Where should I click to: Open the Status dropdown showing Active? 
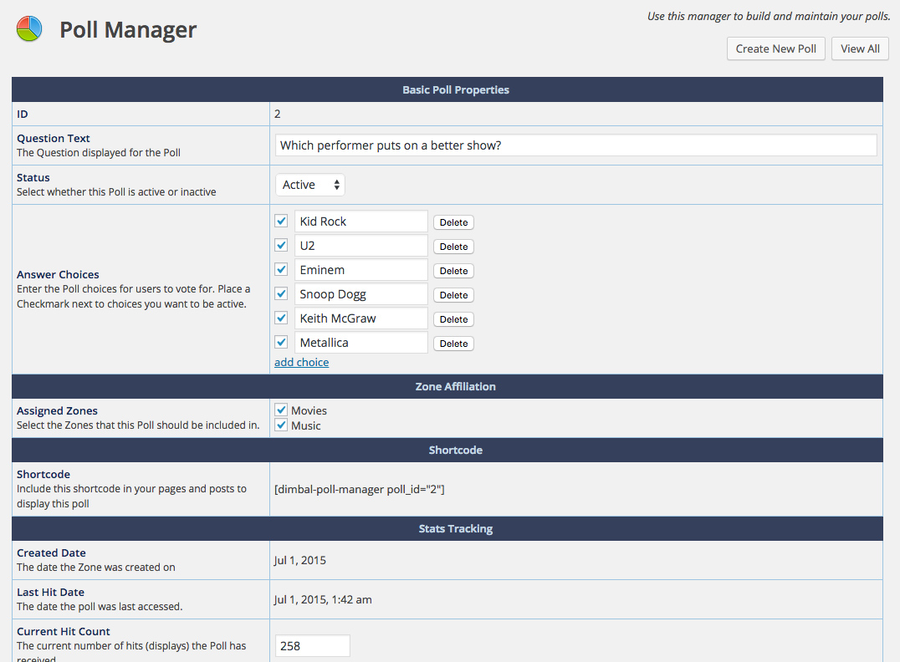pos(310,185)
